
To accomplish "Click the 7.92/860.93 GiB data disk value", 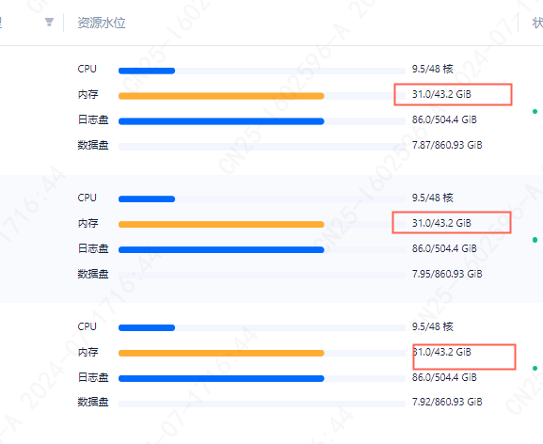I will coord(447,402).
